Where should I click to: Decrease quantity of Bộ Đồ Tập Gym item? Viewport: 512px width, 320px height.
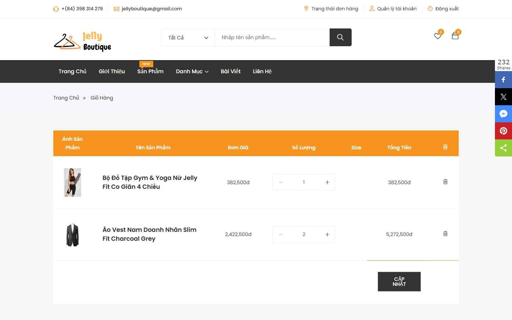281,182
